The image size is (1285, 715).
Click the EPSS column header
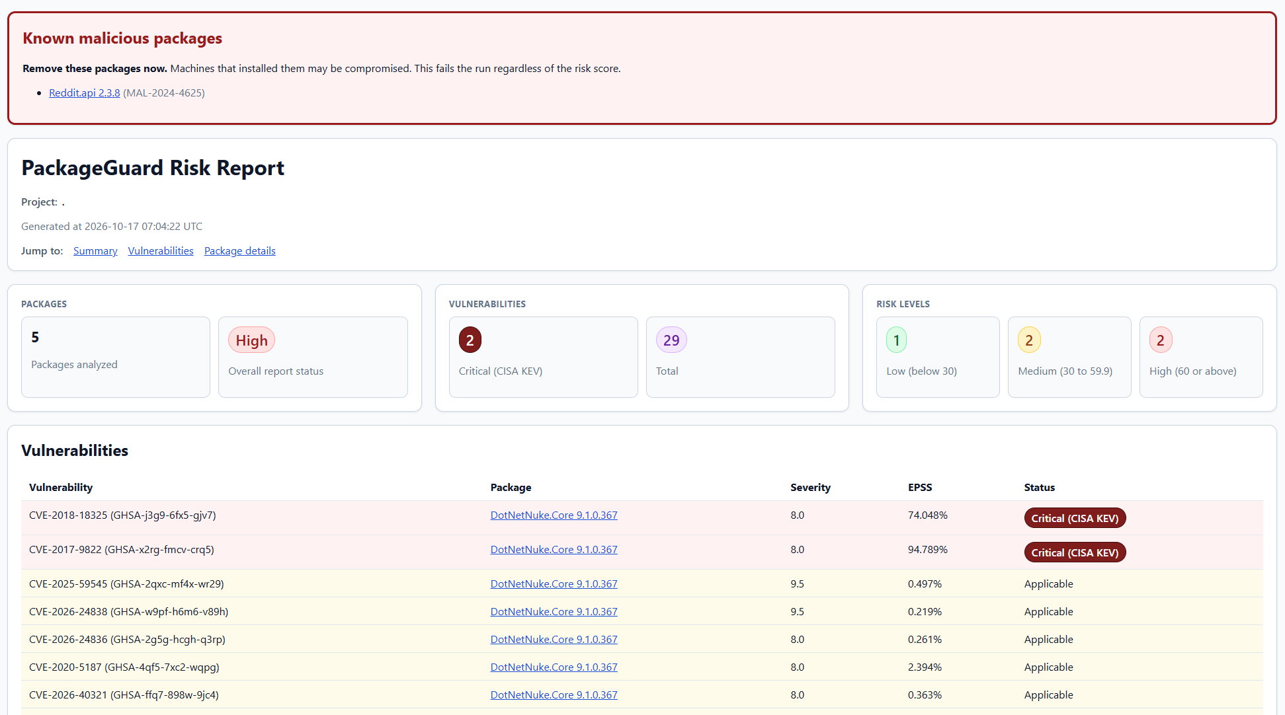[x=920, y=488]
